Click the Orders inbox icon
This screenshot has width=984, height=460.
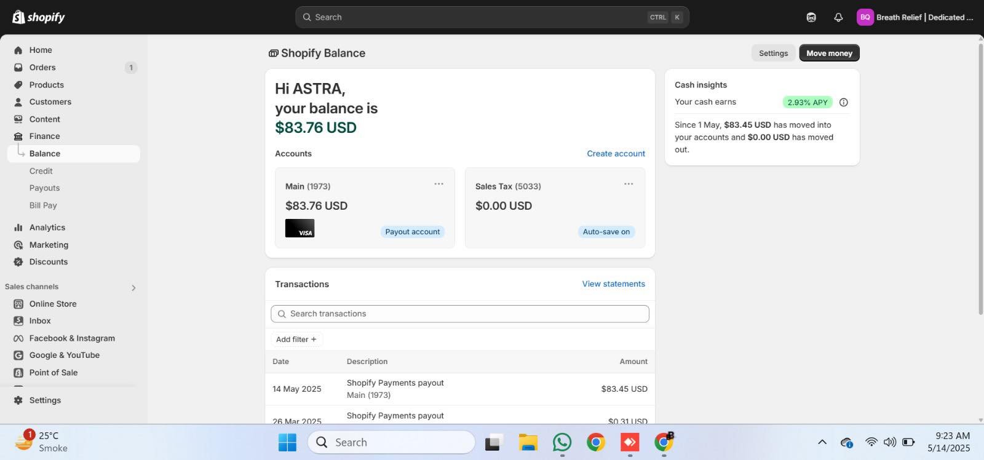coord(18,68)
